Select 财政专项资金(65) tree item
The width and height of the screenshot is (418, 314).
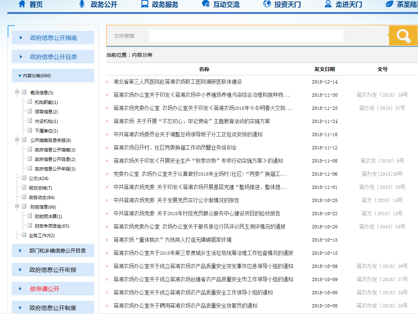(52, 226)
